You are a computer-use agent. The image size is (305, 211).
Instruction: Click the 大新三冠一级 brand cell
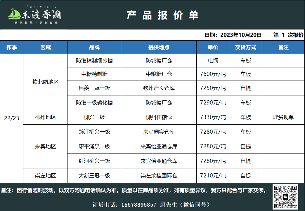tap(94, 176)
